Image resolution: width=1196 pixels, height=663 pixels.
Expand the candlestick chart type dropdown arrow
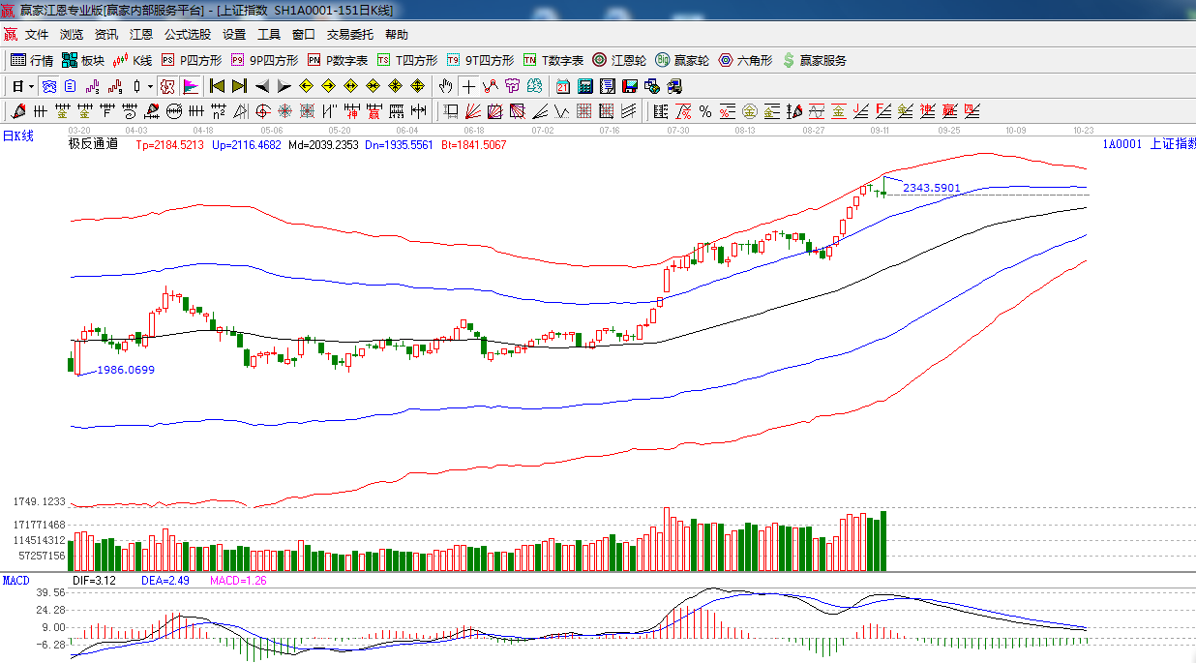click(150, 86)
